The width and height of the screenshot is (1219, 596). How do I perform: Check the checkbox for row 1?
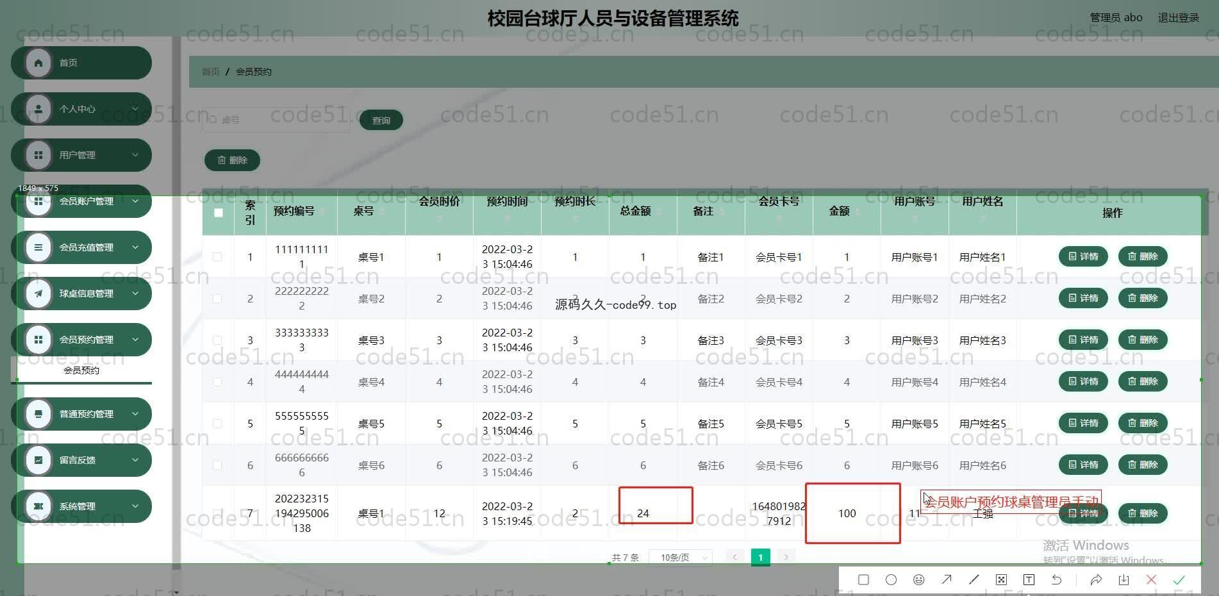pyautogui.click(x=217, y=257)
